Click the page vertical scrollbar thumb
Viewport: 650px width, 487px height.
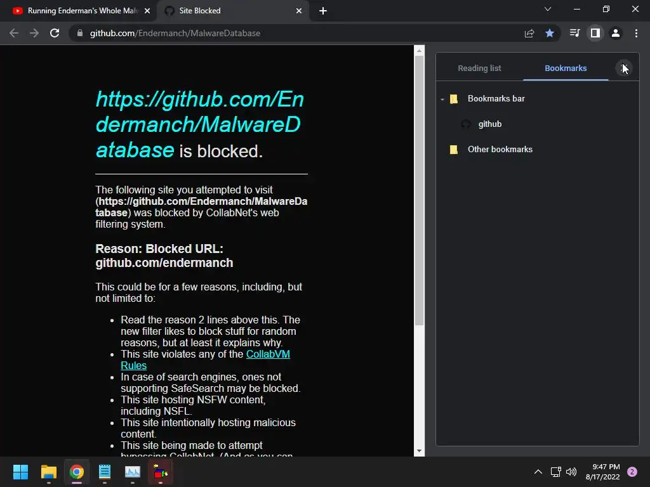(419, 190)
